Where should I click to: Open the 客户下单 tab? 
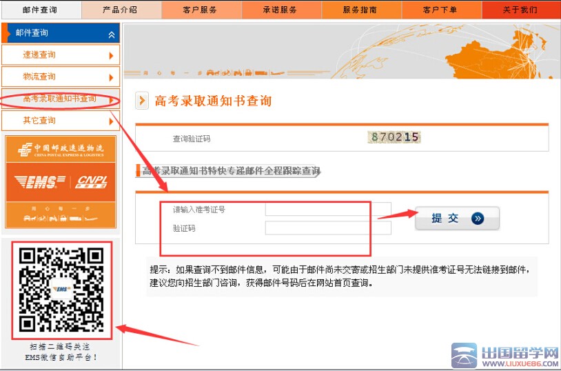point(440,10)
